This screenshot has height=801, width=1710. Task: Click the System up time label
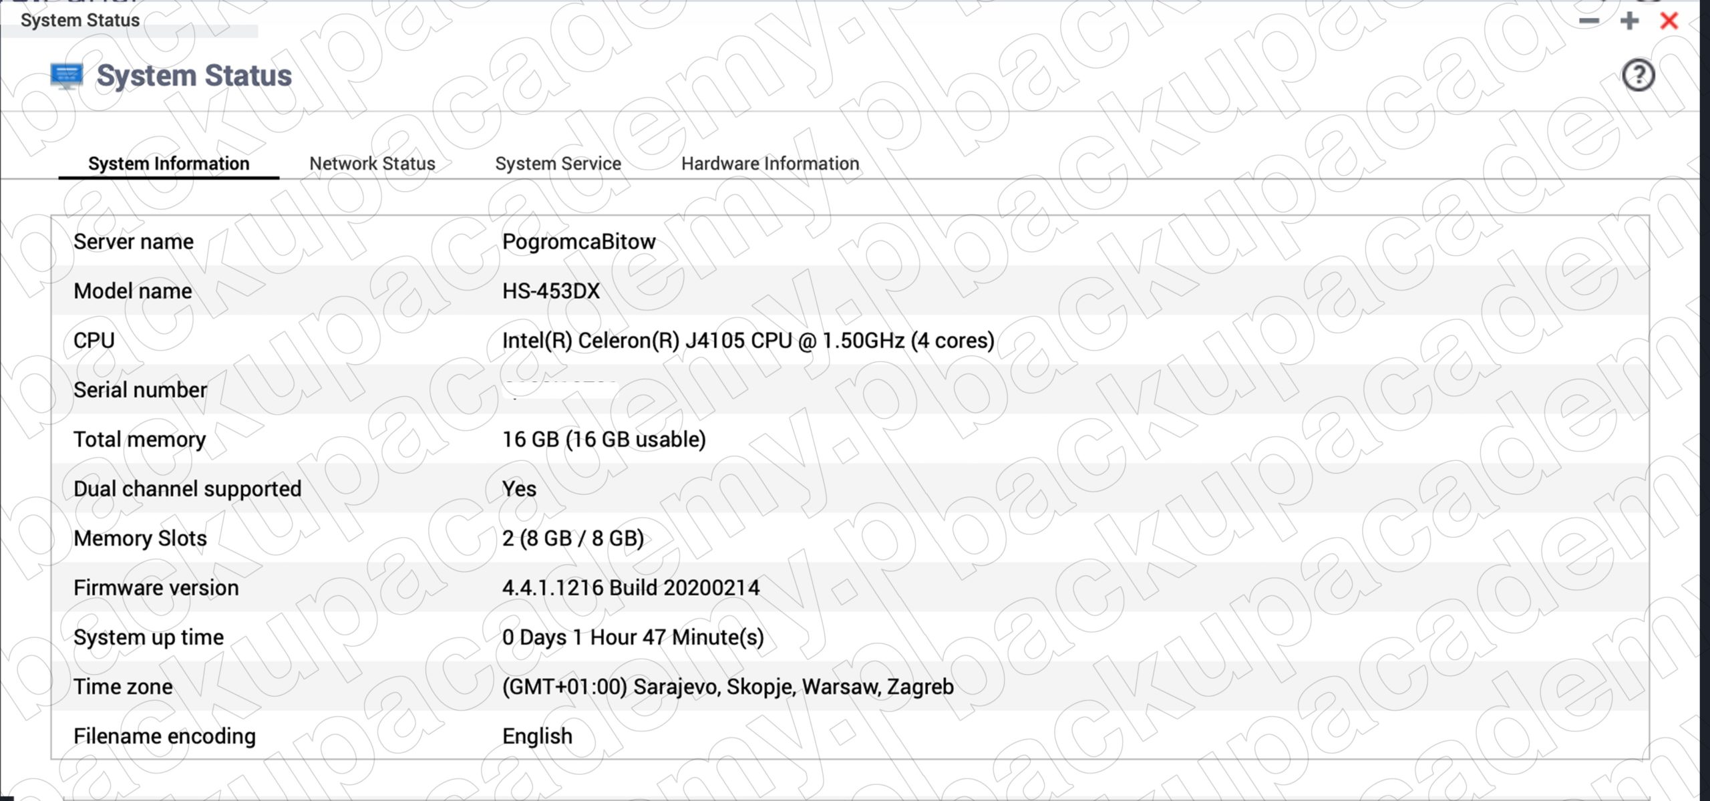pyautogui.click(x=148, y=637)
